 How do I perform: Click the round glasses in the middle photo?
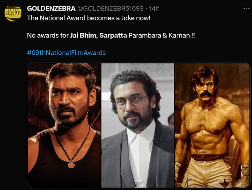(130, 101)
